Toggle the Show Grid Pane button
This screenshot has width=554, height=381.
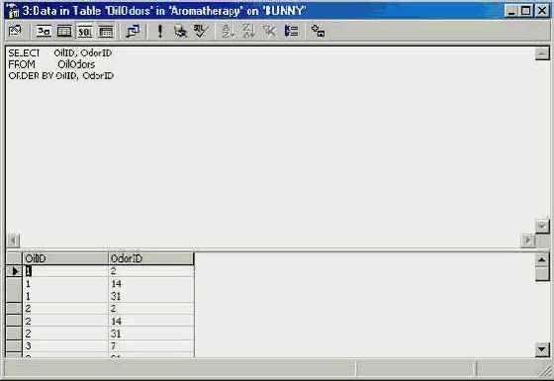[64, 31]
